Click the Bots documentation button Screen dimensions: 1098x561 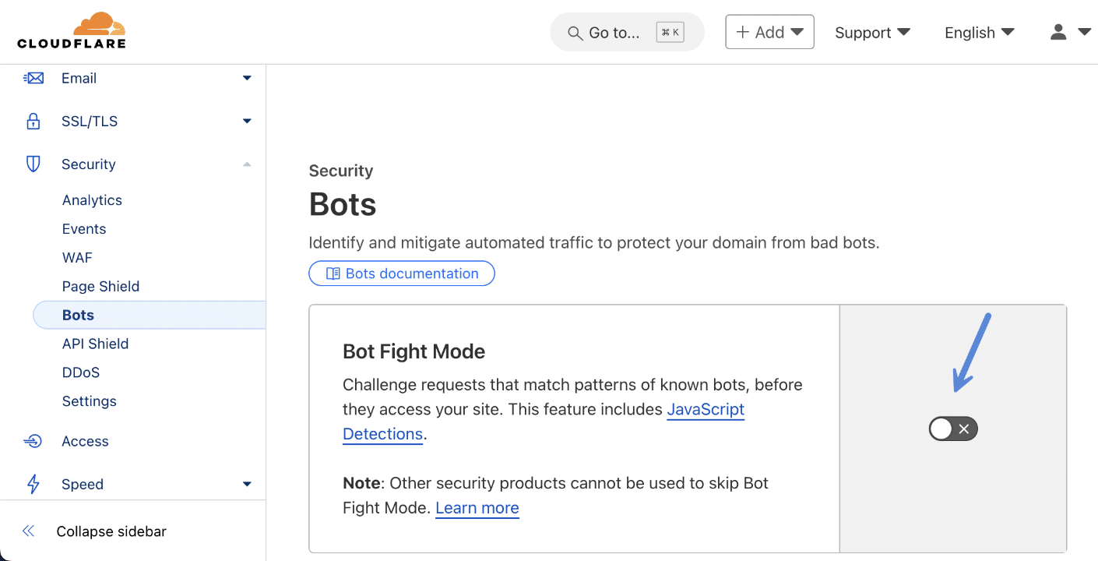click(402, 273)
